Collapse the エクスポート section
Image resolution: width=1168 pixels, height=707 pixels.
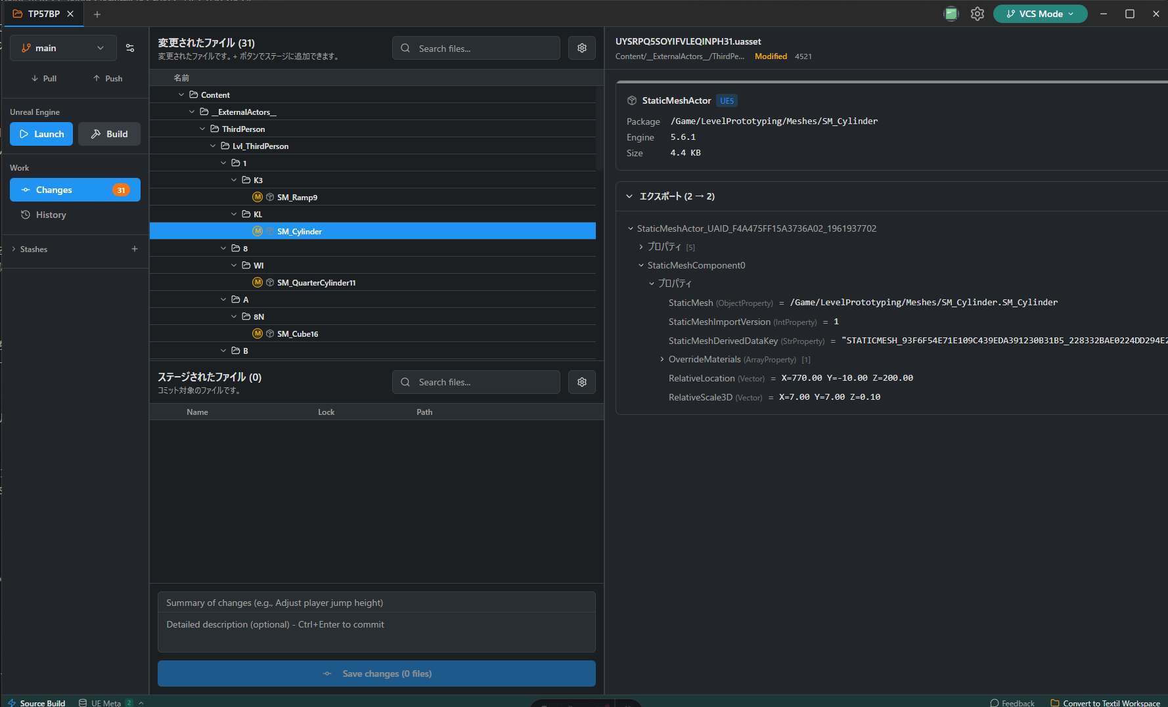(x=629, y=196)
